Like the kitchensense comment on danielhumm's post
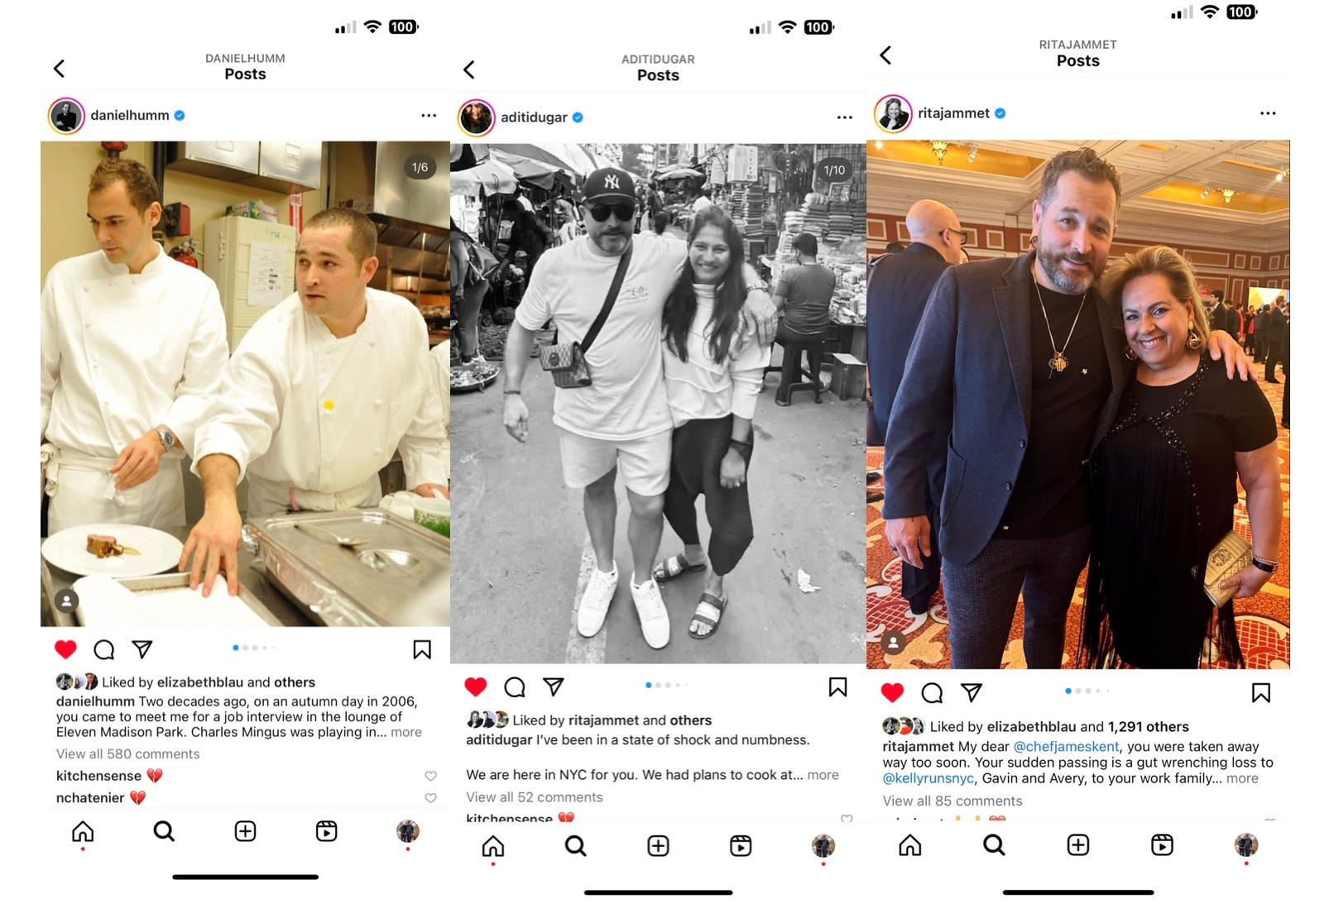Viewport: 1334px width, 923px height. 430,776
